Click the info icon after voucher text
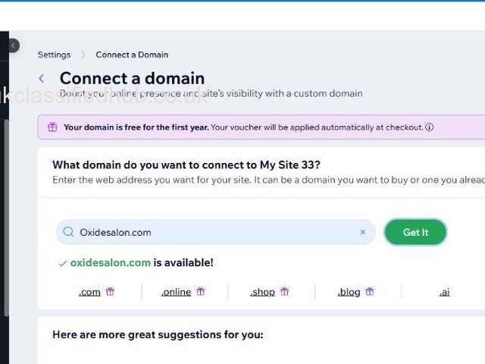The image size is (485, 364). [x=430, y=127]
